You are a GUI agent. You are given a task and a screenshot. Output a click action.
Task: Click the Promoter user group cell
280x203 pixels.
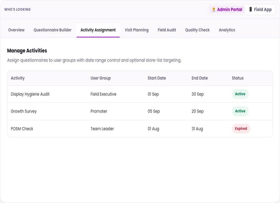pyautogui.click(x=99, y=111)
